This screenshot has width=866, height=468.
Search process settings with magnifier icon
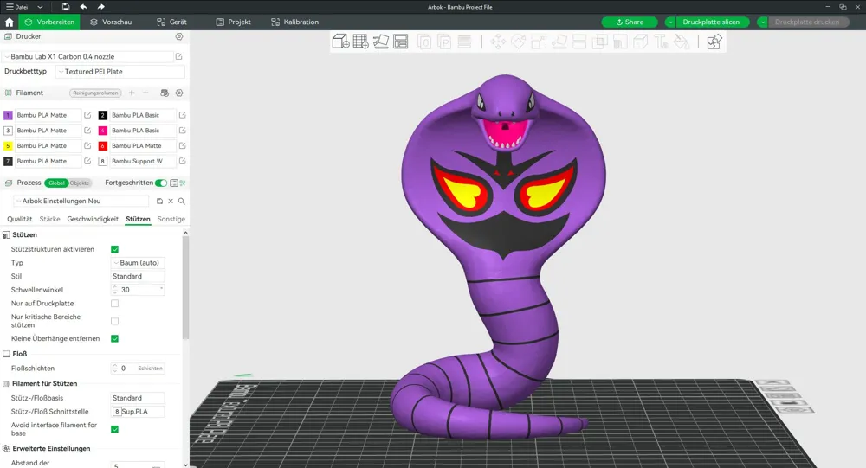click(182, 201)
